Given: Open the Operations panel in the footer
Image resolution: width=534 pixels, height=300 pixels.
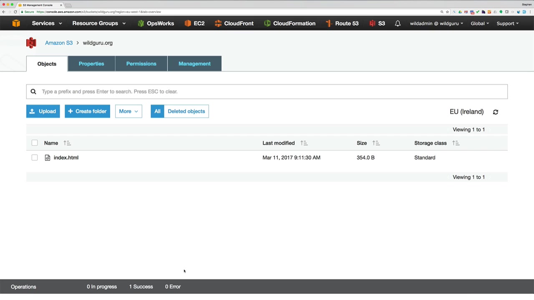Looking at the screenshot, I should point(23,287).
